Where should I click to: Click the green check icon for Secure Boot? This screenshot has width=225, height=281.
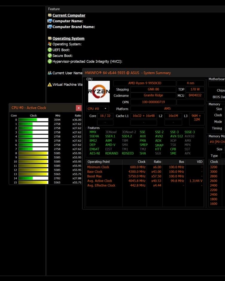[x=50, y=56]
